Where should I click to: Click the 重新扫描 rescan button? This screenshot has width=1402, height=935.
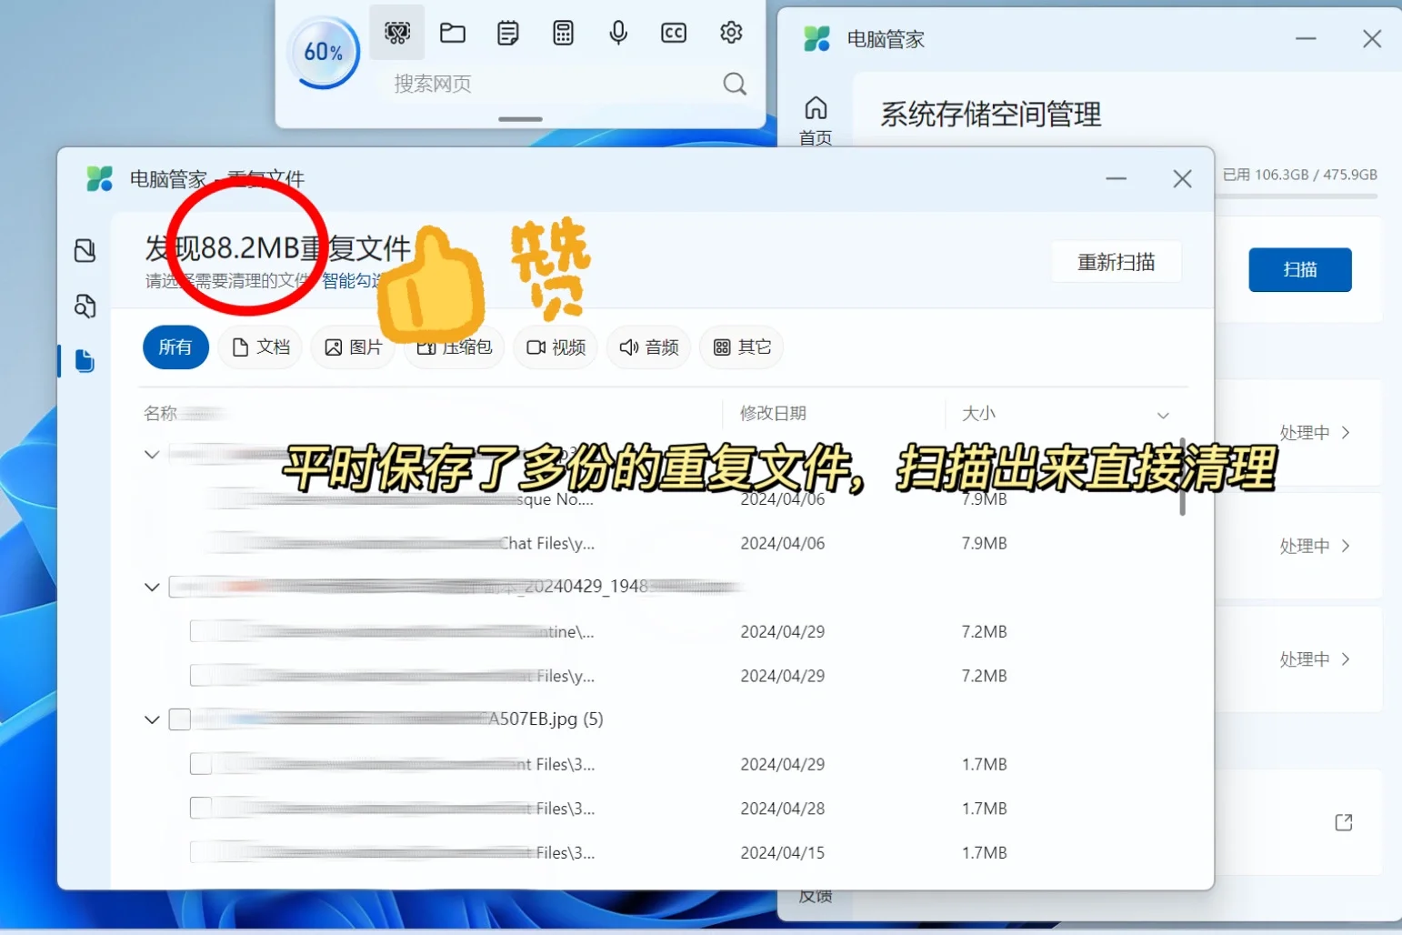[x=1117, y=262]
